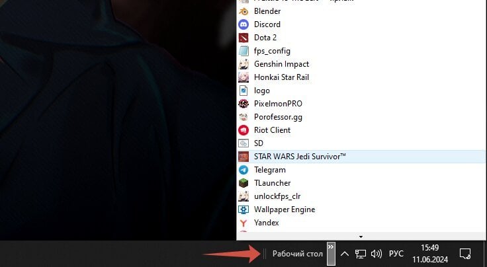Open the Blender icon in the list

243,11
